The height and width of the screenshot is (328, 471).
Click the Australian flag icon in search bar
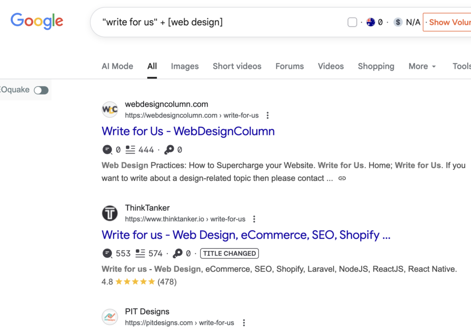pos(371,22)
